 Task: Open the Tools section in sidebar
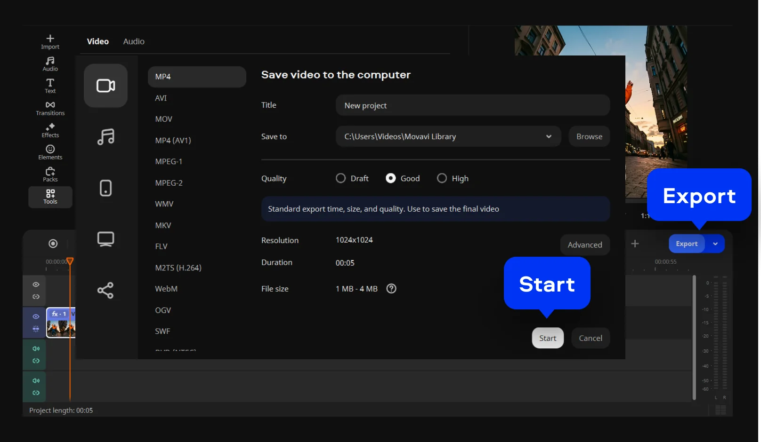[x=50, y=197]
